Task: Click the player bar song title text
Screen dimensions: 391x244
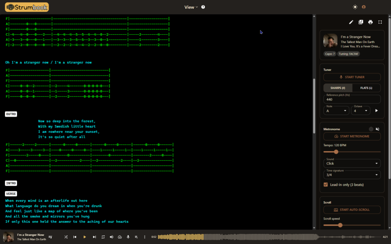Action: [31, 235]
